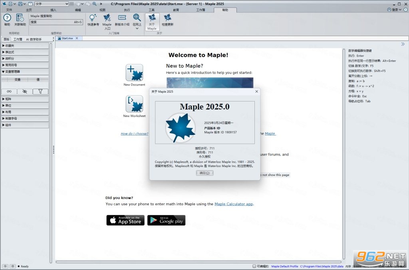Click 确定 in the About dialog
This screenshot has width=409, height=270.
pyautogui.click(x=205, y=173)
